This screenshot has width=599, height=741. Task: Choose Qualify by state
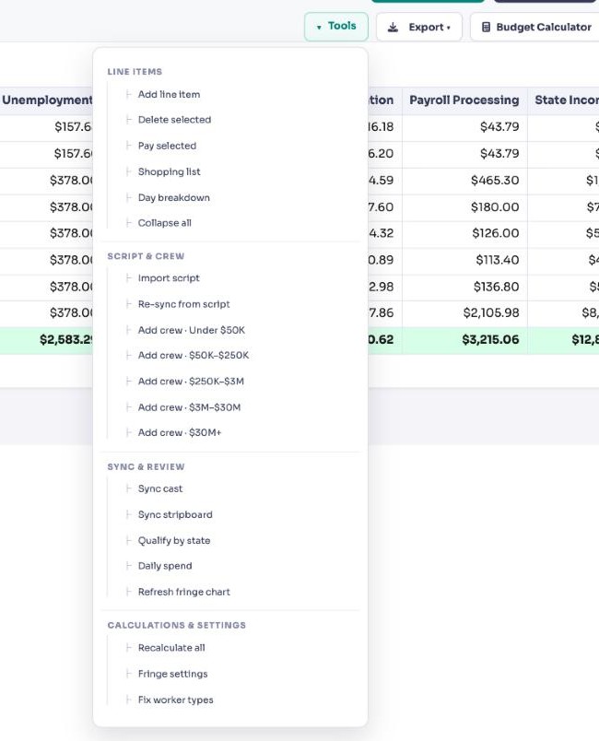pyautogui.click(x=174, y=540)
